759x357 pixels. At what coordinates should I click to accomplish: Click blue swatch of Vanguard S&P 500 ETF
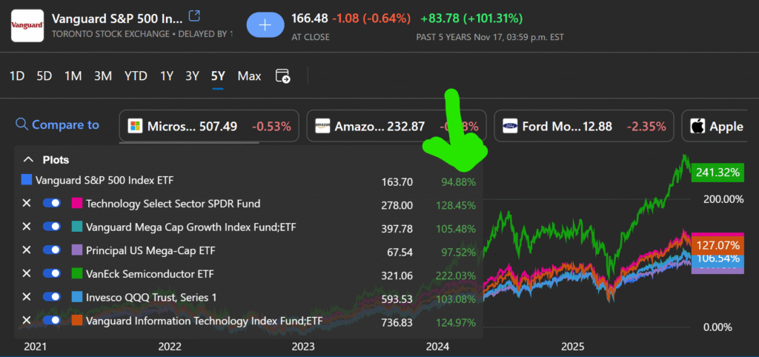[27, 181]
